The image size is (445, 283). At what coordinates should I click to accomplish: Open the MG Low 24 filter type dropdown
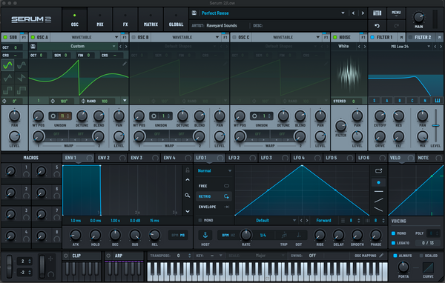tap(429, 47)
